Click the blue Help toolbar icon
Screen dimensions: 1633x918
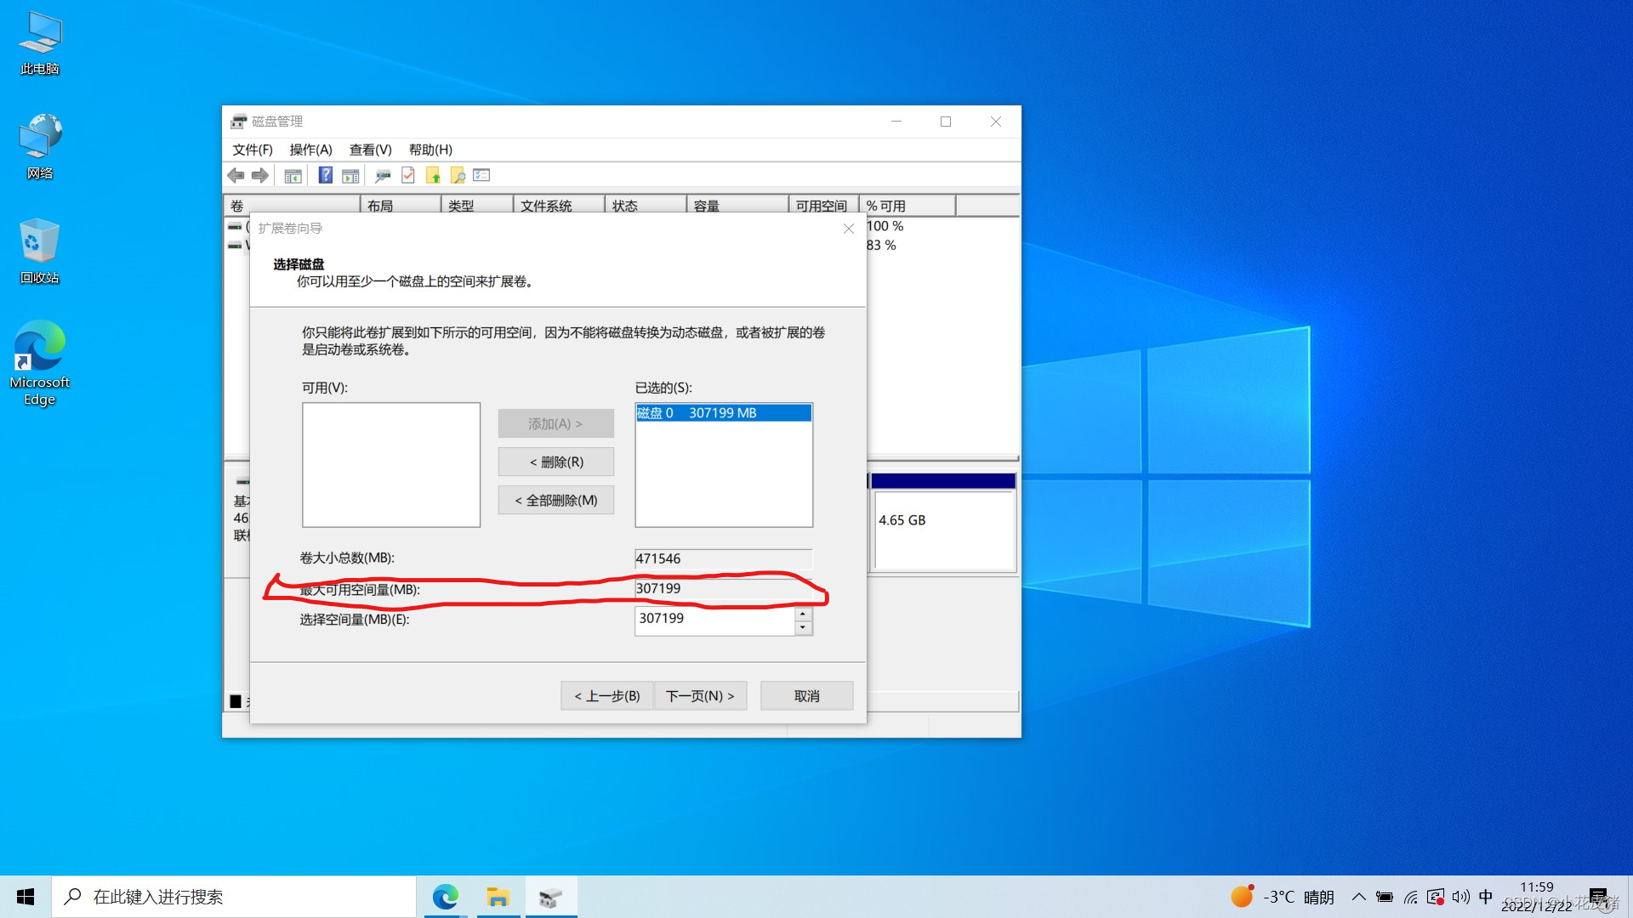point(325,175)
